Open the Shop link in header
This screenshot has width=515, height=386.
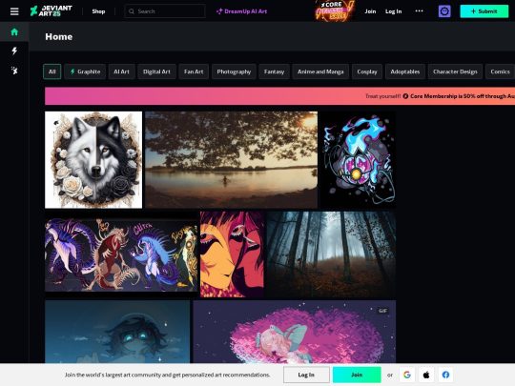pos(98,11)
